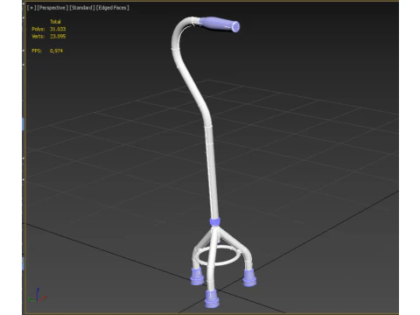Click the Total statistics header
The height and width of the screenshot is (315, 420).
(x=55, y=22)
